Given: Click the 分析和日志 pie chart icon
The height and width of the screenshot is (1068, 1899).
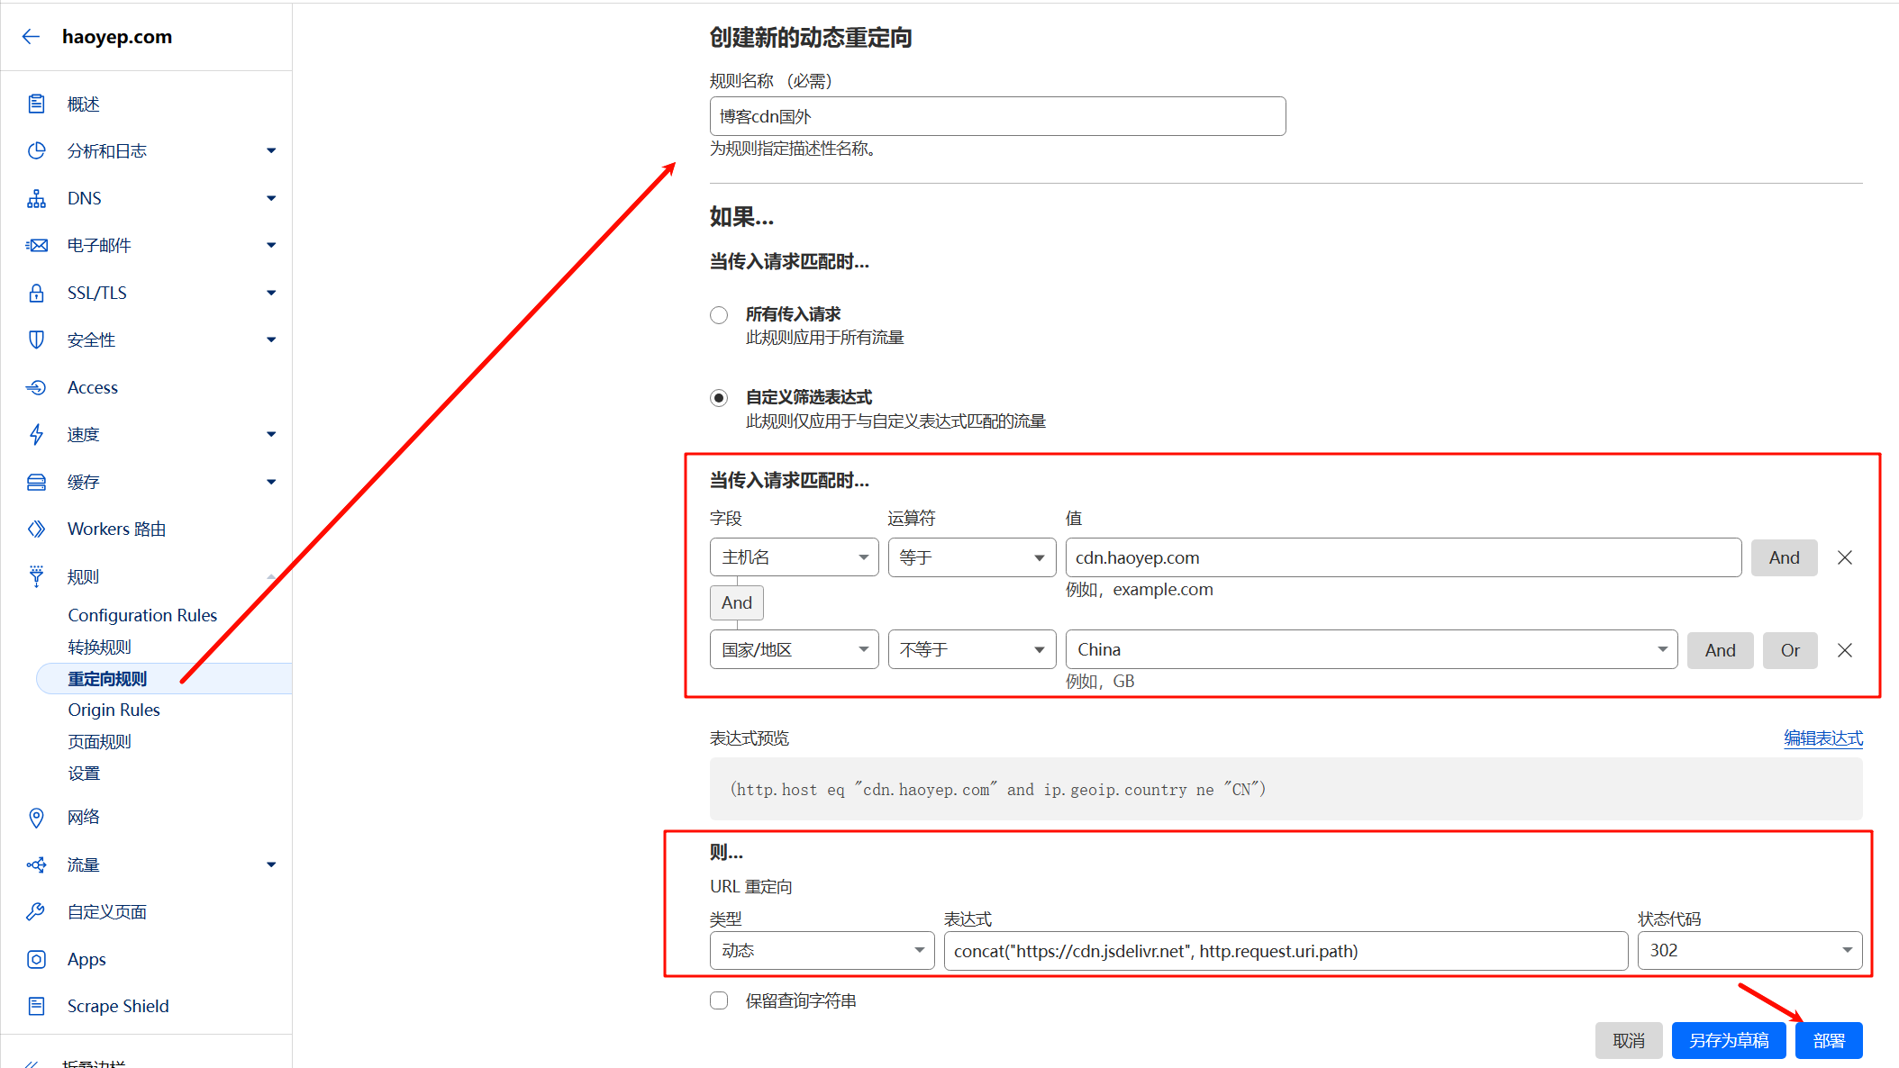Looking at the screenshot, I should [x=36, y=150].
